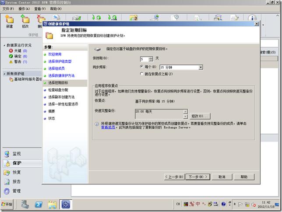Viewport: 282px width, 212px height.
Task: Close the 创建新保护组 wizard dialog
Action: pyautogui.click(x=257, y=24)
